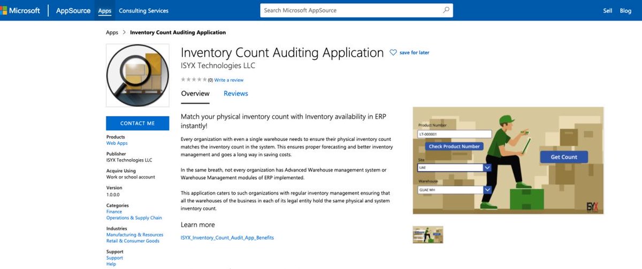Click the Microsoft logo
The height and width of the screenshot is (269, 642).
(x=20, y=10)
